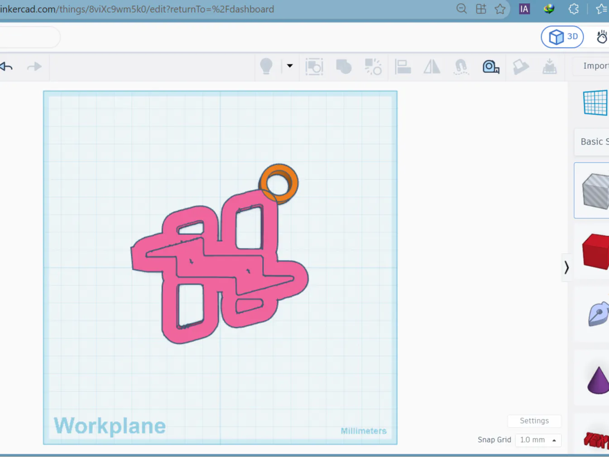Image resolution: width=609 pixels, height=457 pixels.
Task: Select the Ruler tool
Action: coord(491,67)
